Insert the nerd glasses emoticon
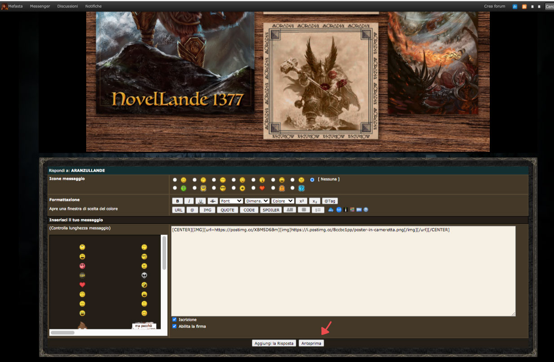Screen dimensions: 554x362 144,256
